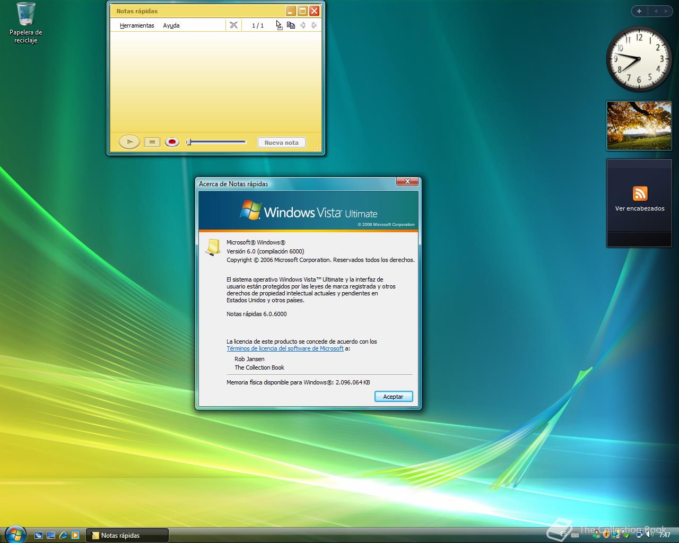Screen dimensions: 679x543
Task: Click the slideshow photo gadget thumbnail
Action: pos(639,126)
